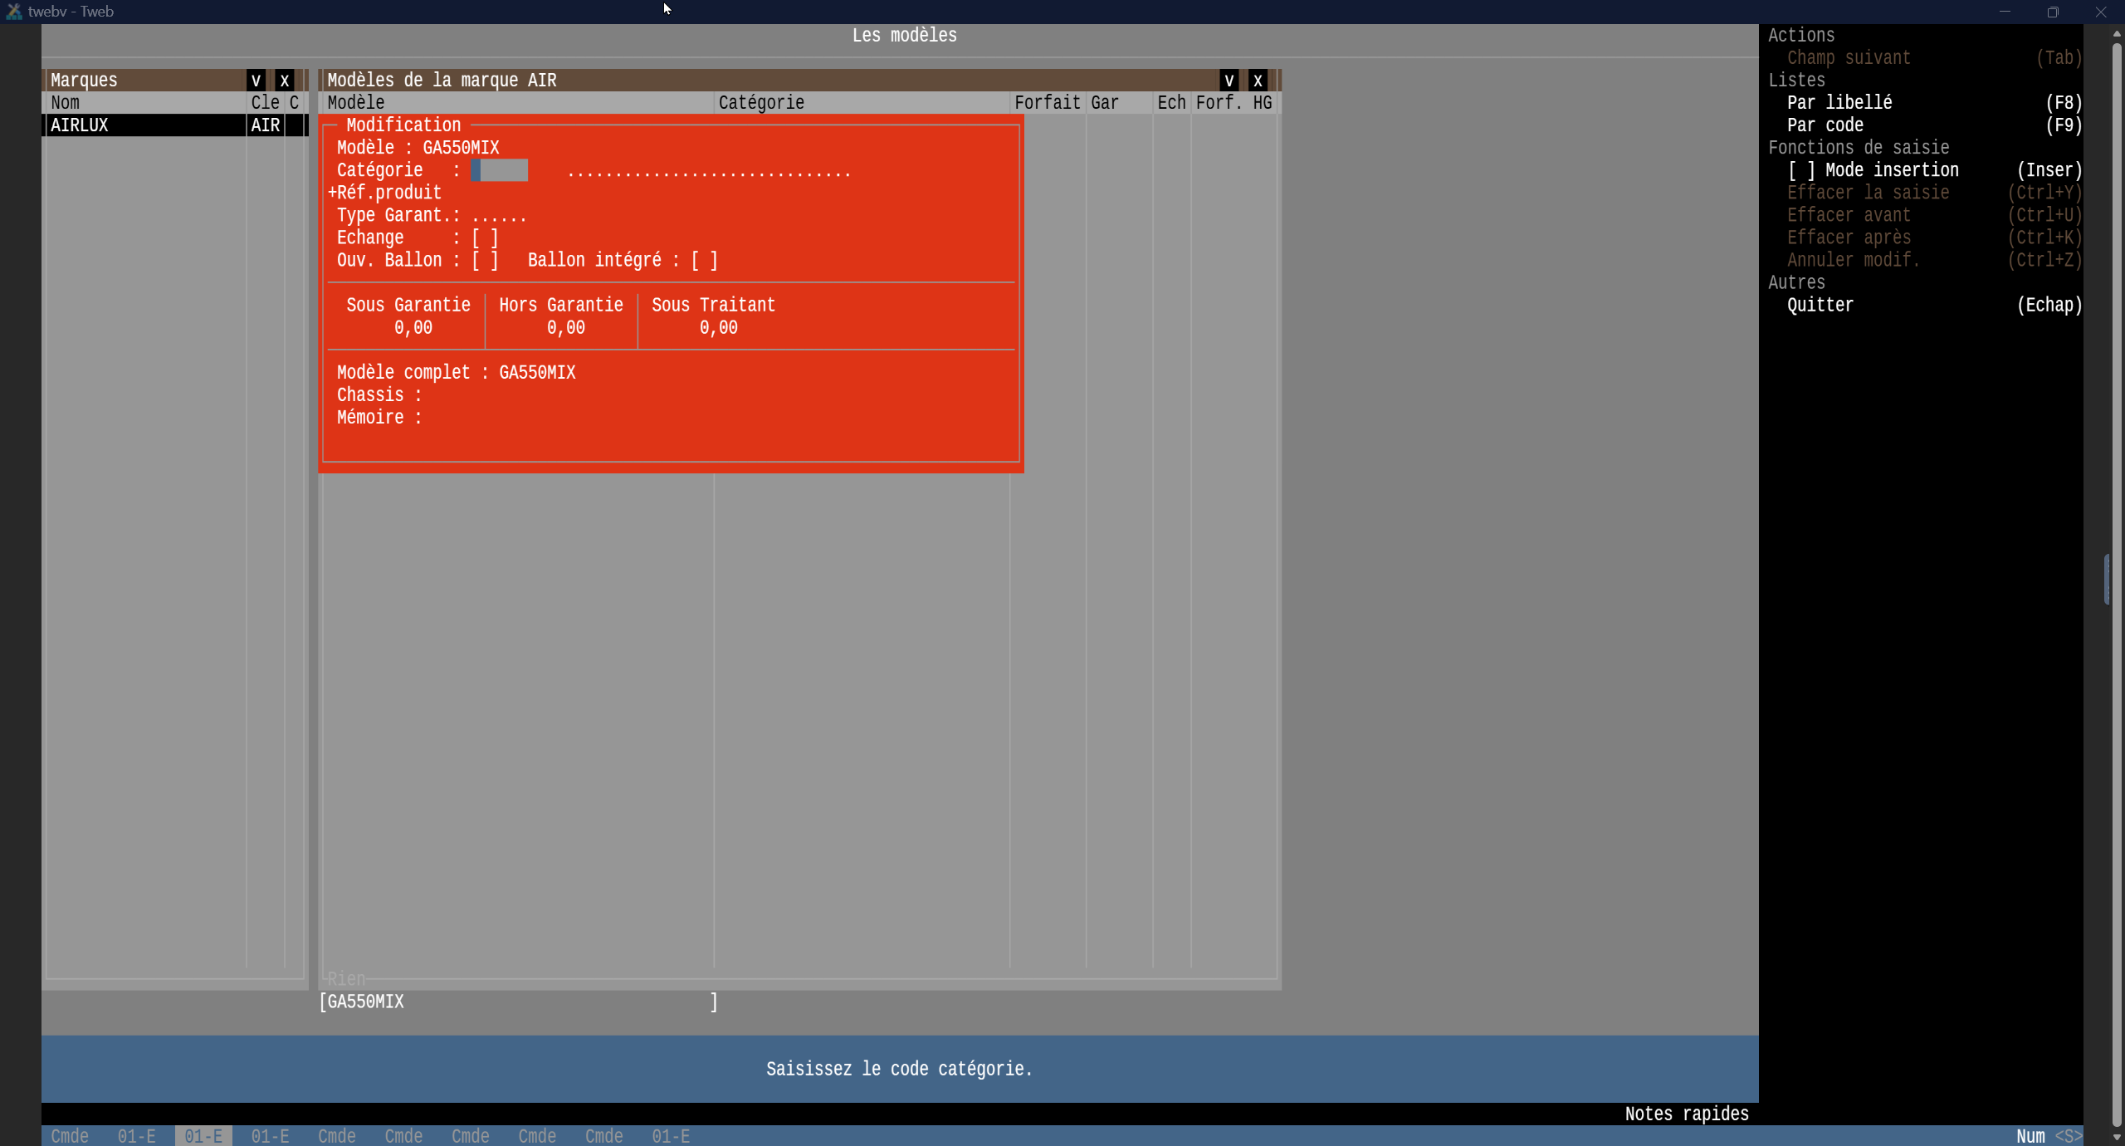Click the <S> status indicator
The width and height of the screenshot is (2125, 1146).
pyautogui.click(x=2068, y=1136)
